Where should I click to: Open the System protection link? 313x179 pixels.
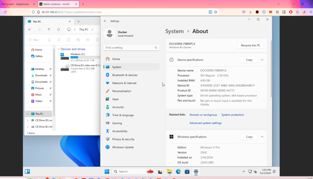pos(233,115)
